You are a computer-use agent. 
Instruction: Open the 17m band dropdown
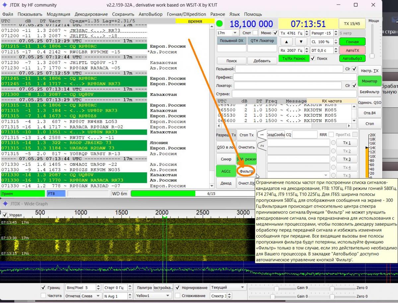coord(227,33)
